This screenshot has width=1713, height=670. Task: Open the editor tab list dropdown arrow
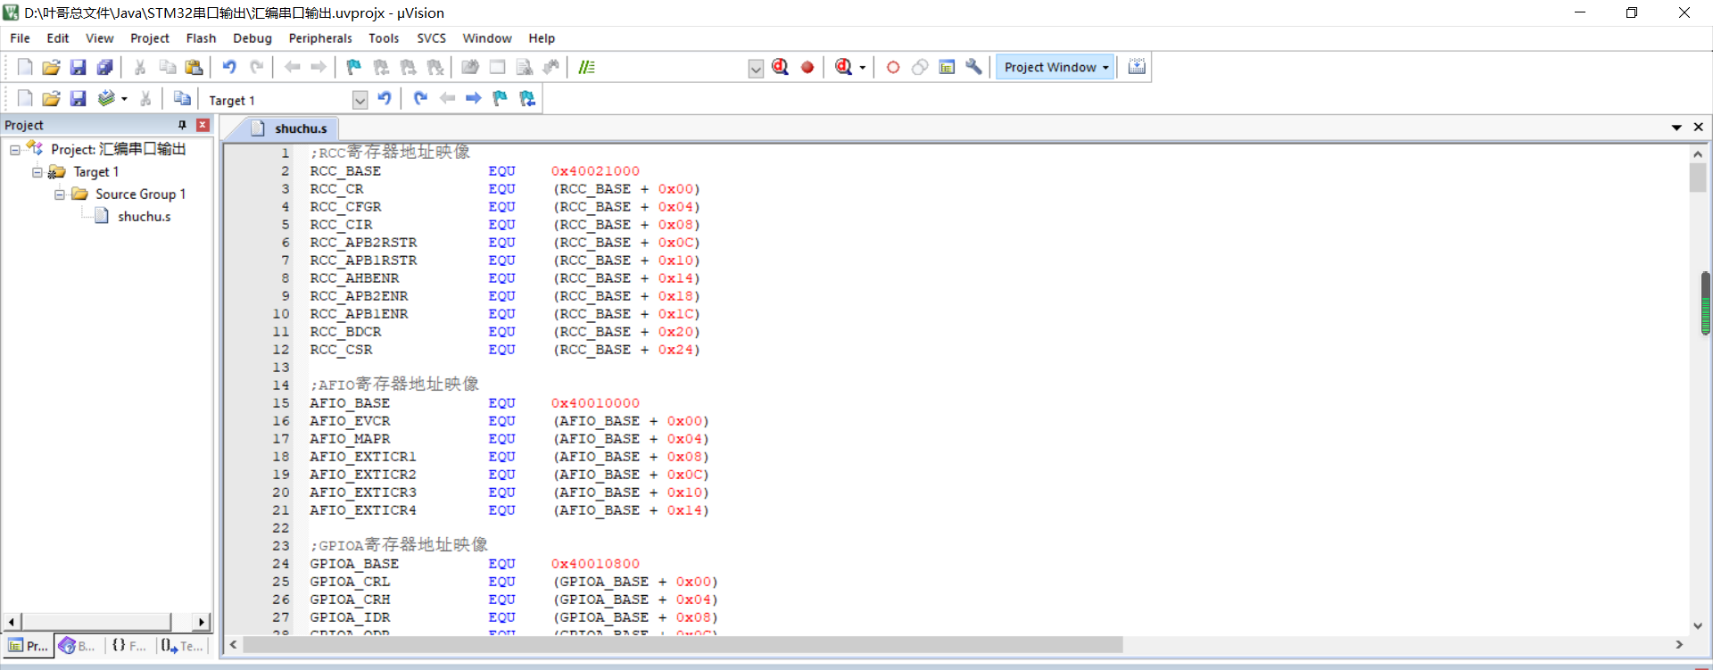(1676, 128)
